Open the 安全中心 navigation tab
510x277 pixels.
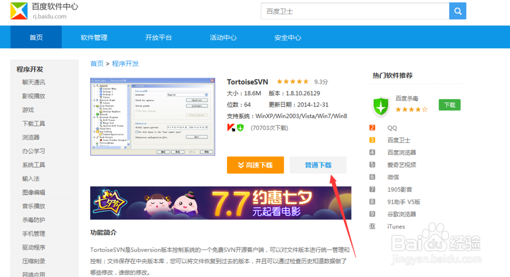tap(288, 37)
